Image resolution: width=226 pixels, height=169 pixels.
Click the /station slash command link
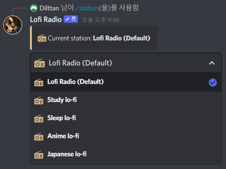(x=87, y=8)
